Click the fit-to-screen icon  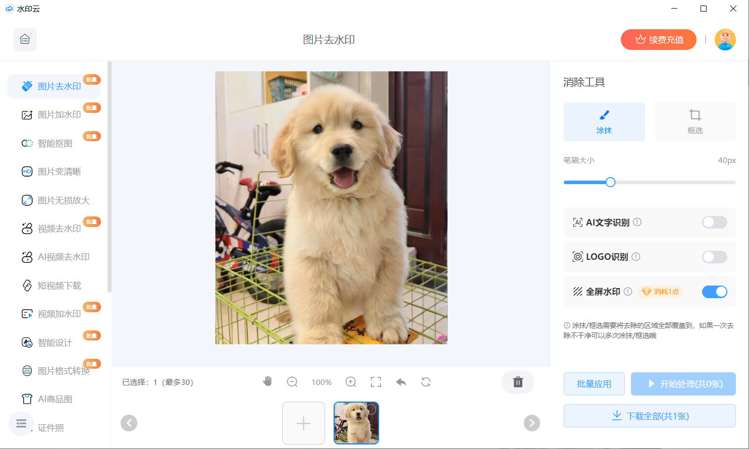coord(376,382)
